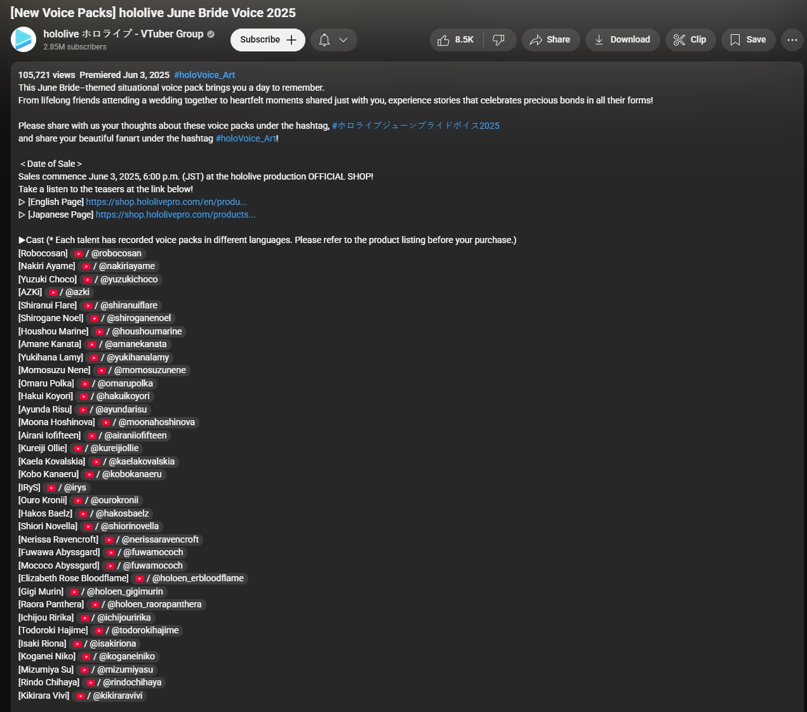Open @amanekanata channel chip

pyautogui.click(x=127, y=344)
